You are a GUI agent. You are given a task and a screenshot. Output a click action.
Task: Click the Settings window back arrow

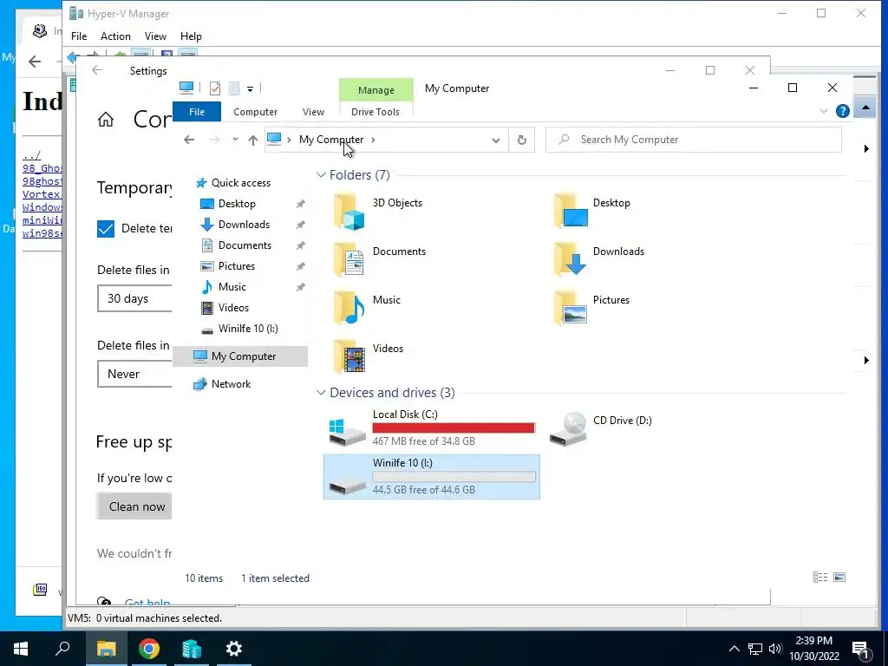(97, 70)
